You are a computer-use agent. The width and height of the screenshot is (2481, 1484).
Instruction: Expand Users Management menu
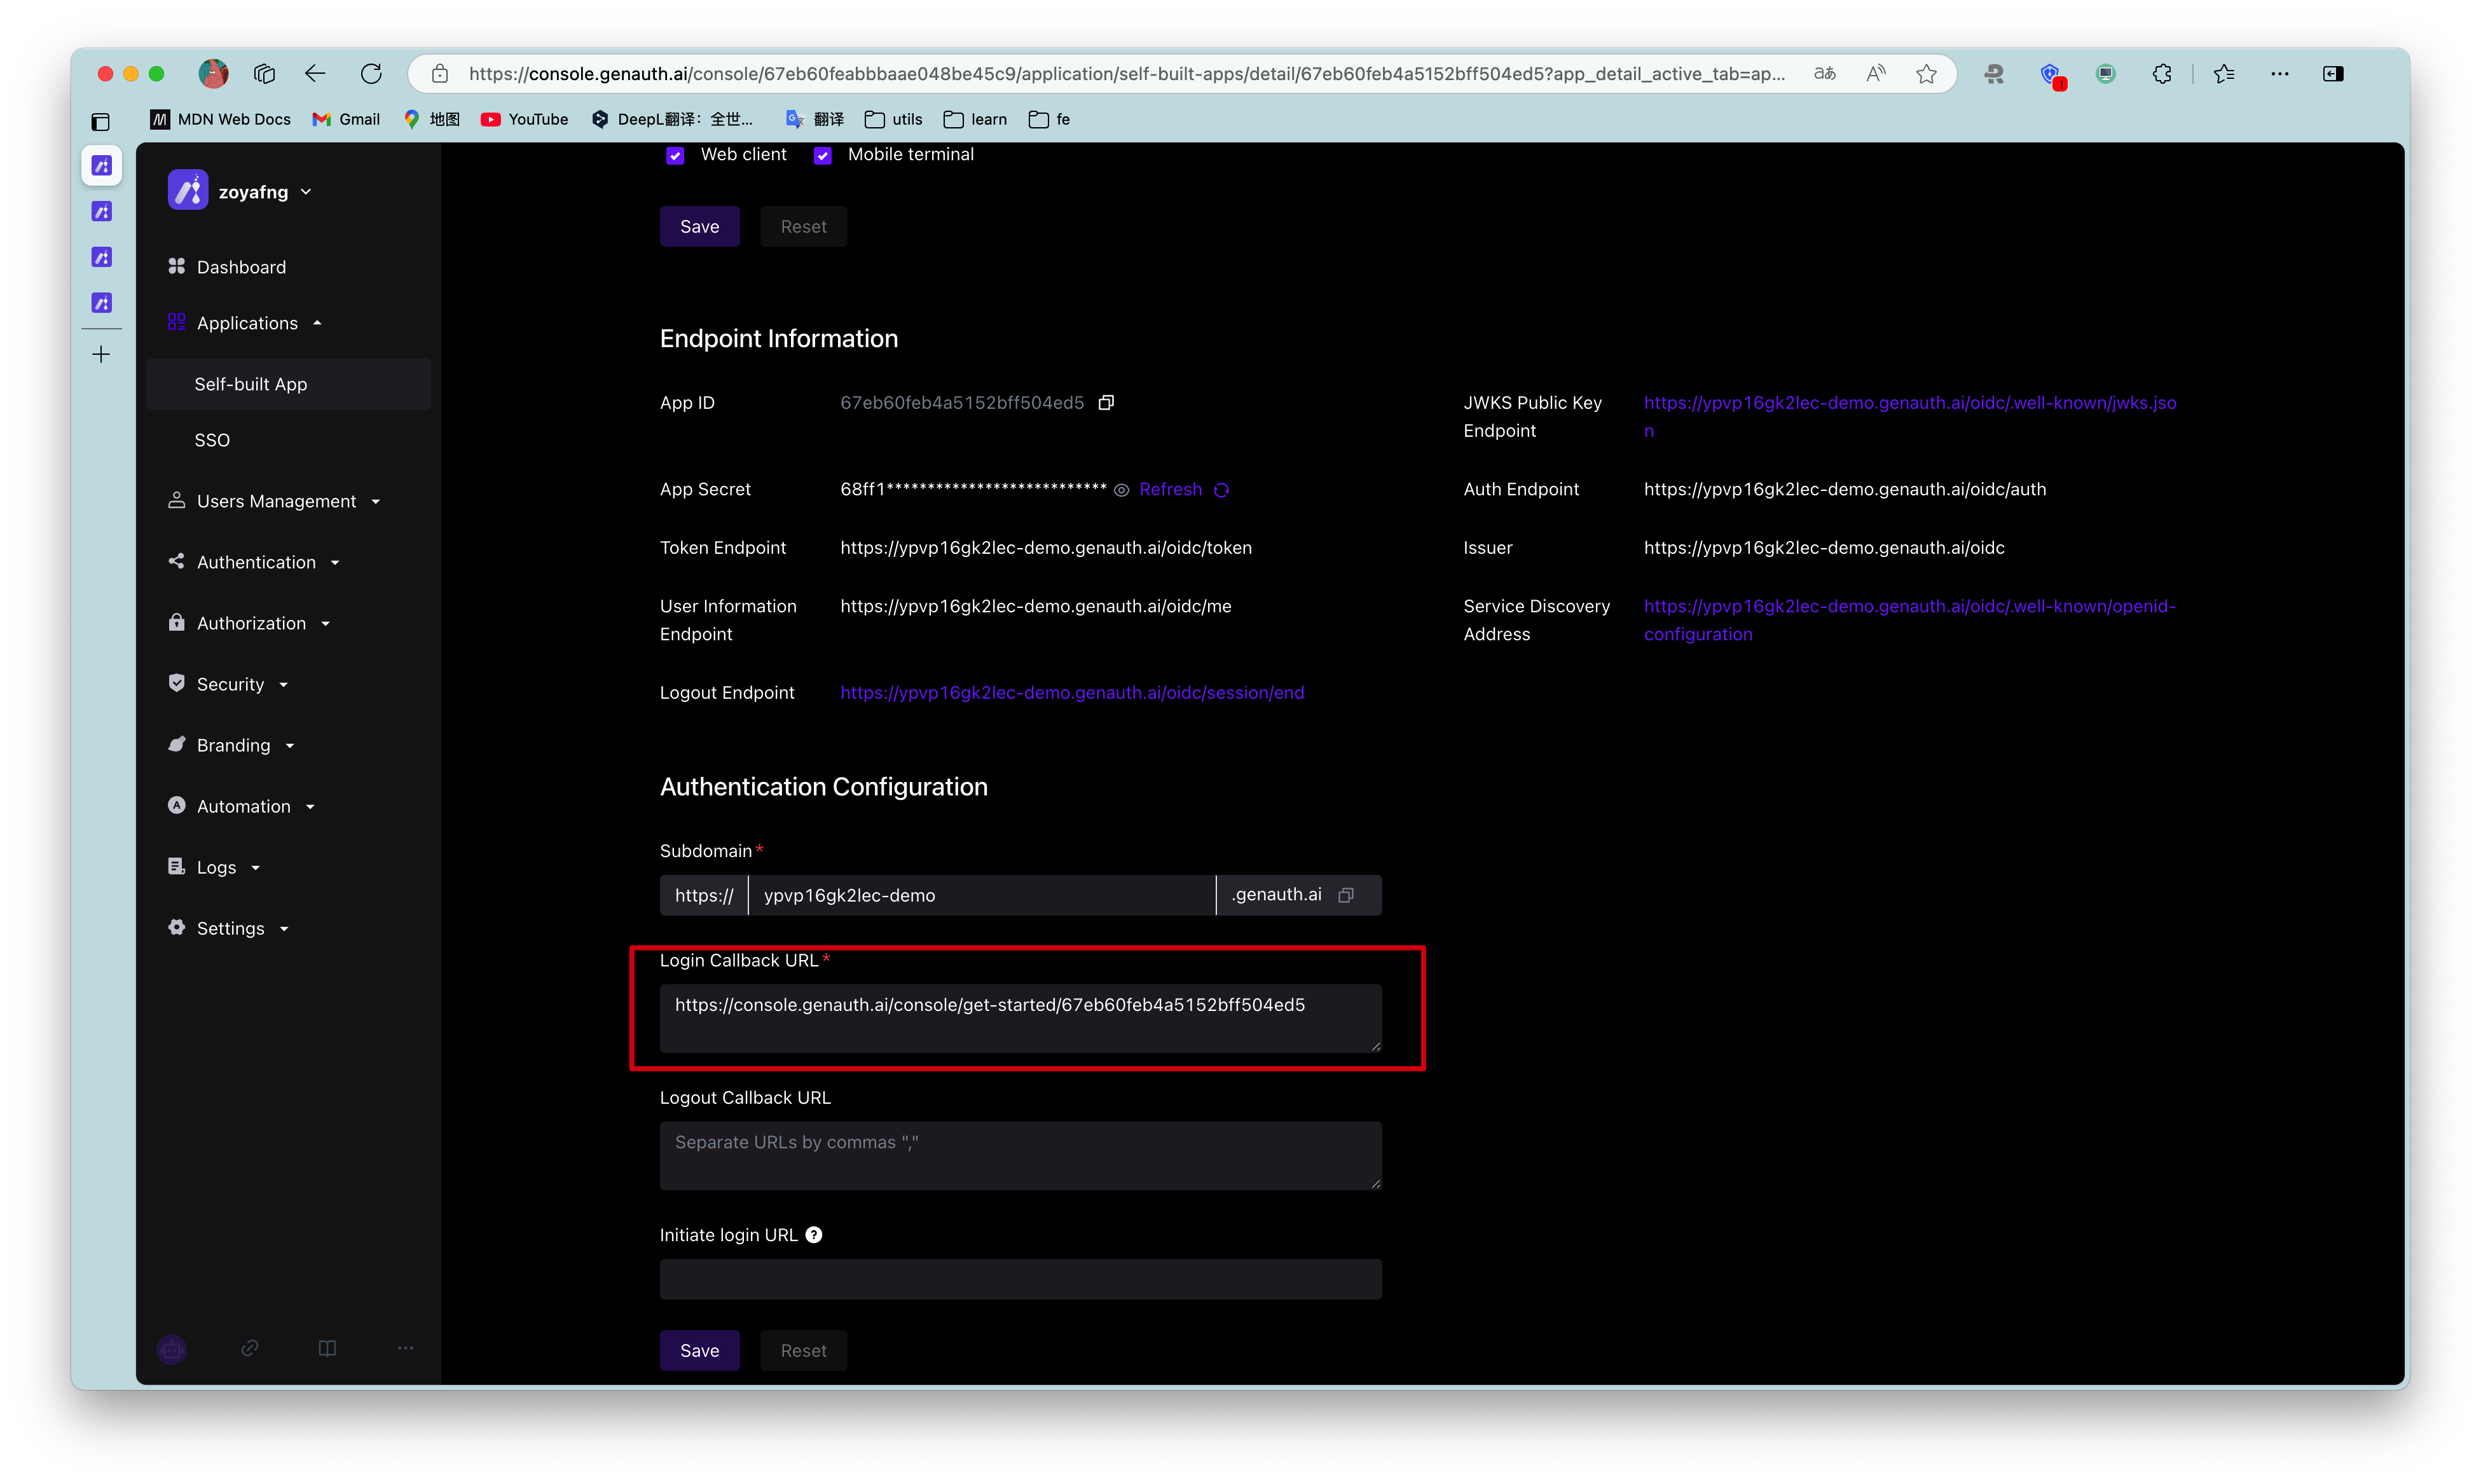click(275, 501)
